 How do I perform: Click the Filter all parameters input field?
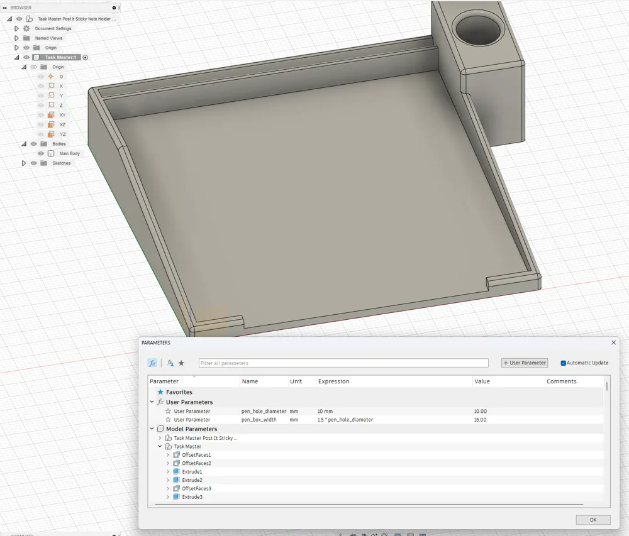click(x=343, y=363)
